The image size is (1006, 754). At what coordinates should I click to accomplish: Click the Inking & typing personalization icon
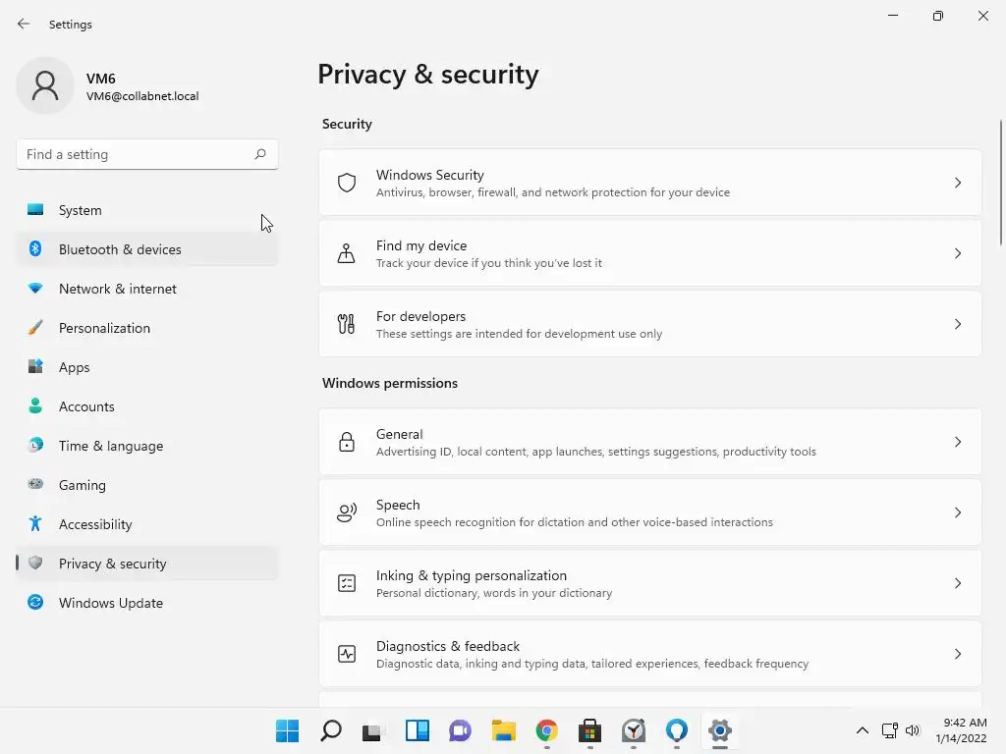pyautogui.click(x=346, y=583)
